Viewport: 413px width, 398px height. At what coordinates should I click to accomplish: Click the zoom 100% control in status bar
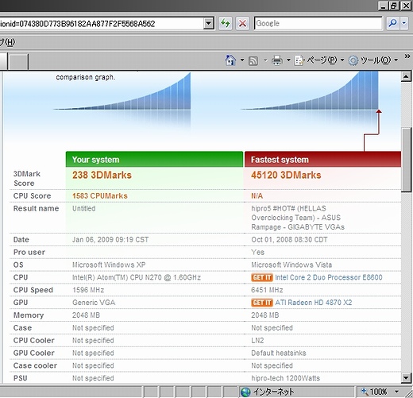[374, 392]
